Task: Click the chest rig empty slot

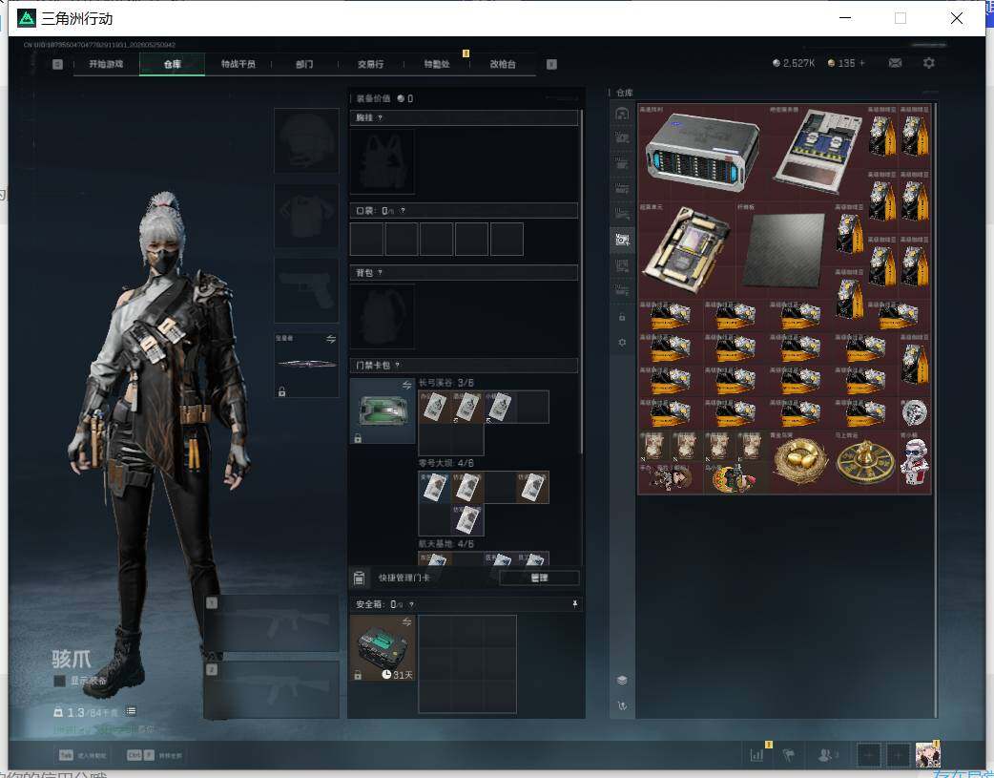Action: 383,162
